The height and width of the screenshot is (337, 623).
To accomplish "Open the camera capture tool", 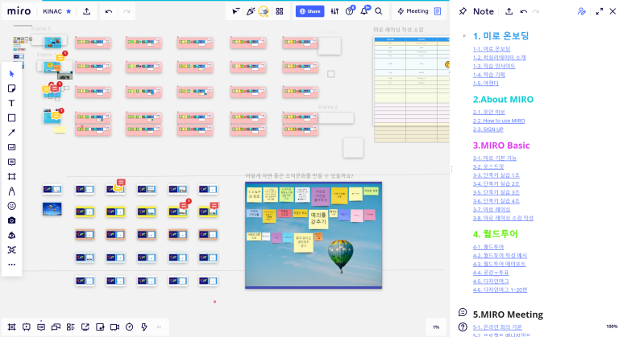I will coord(11,220).
